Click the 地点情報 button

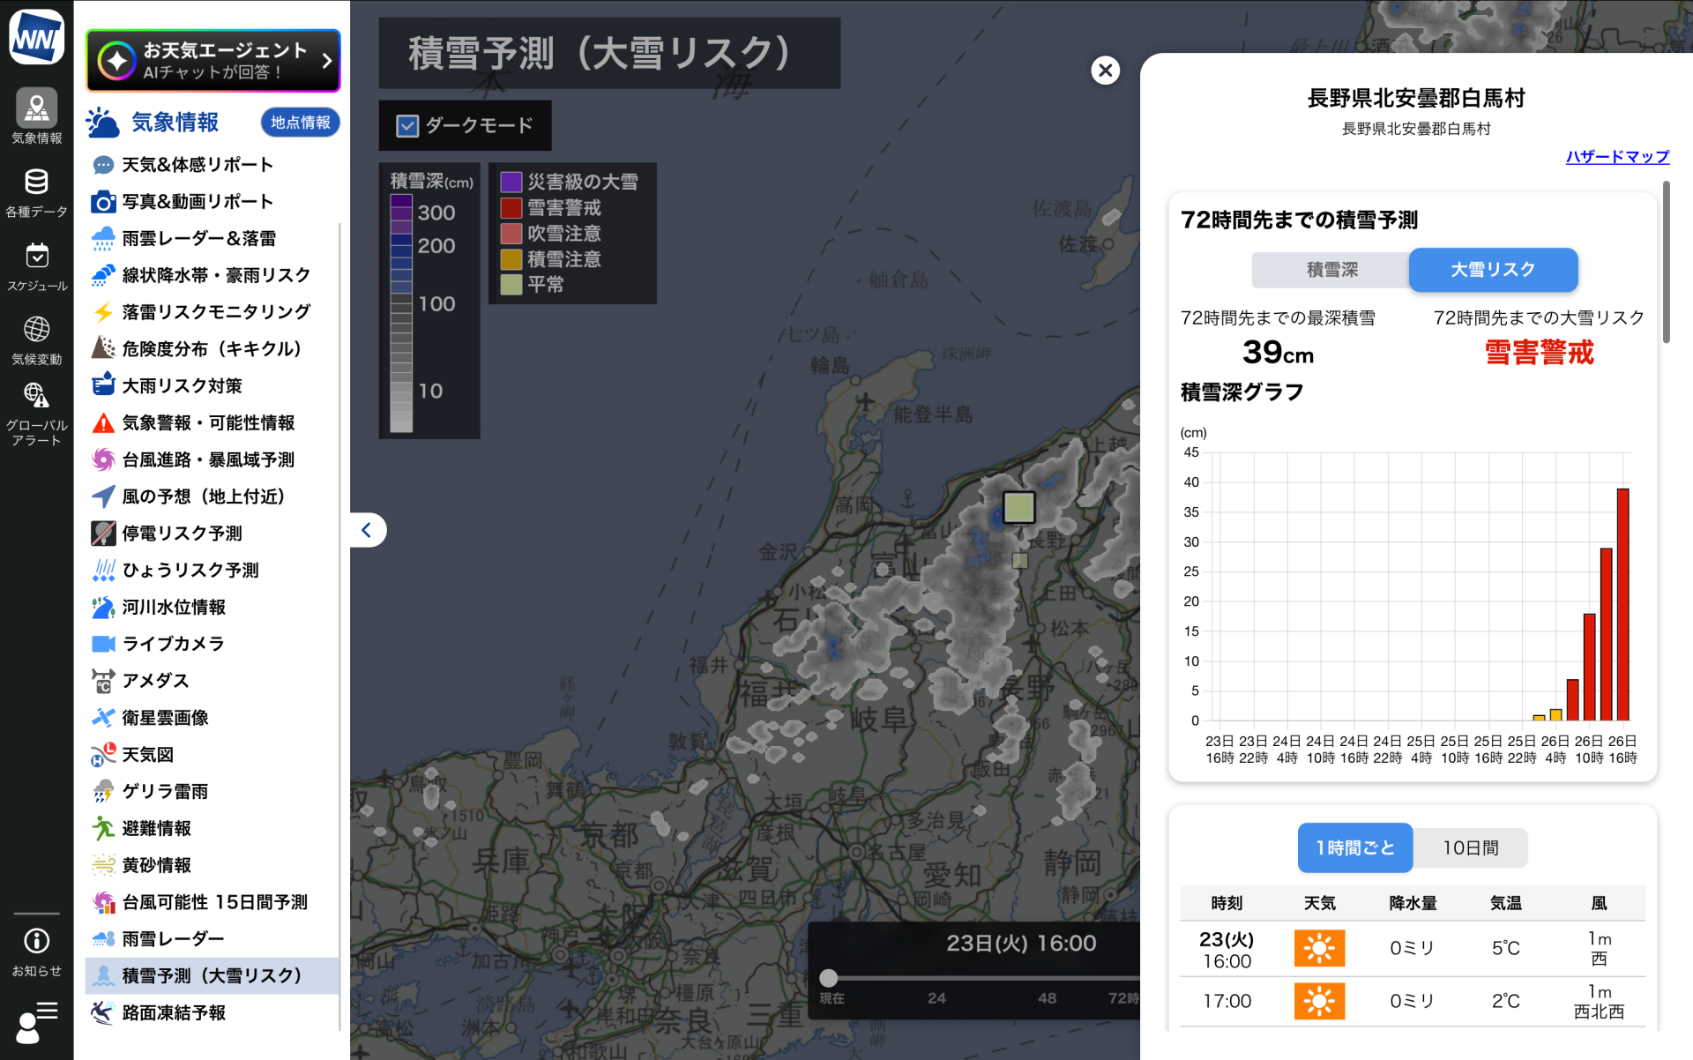300,123
